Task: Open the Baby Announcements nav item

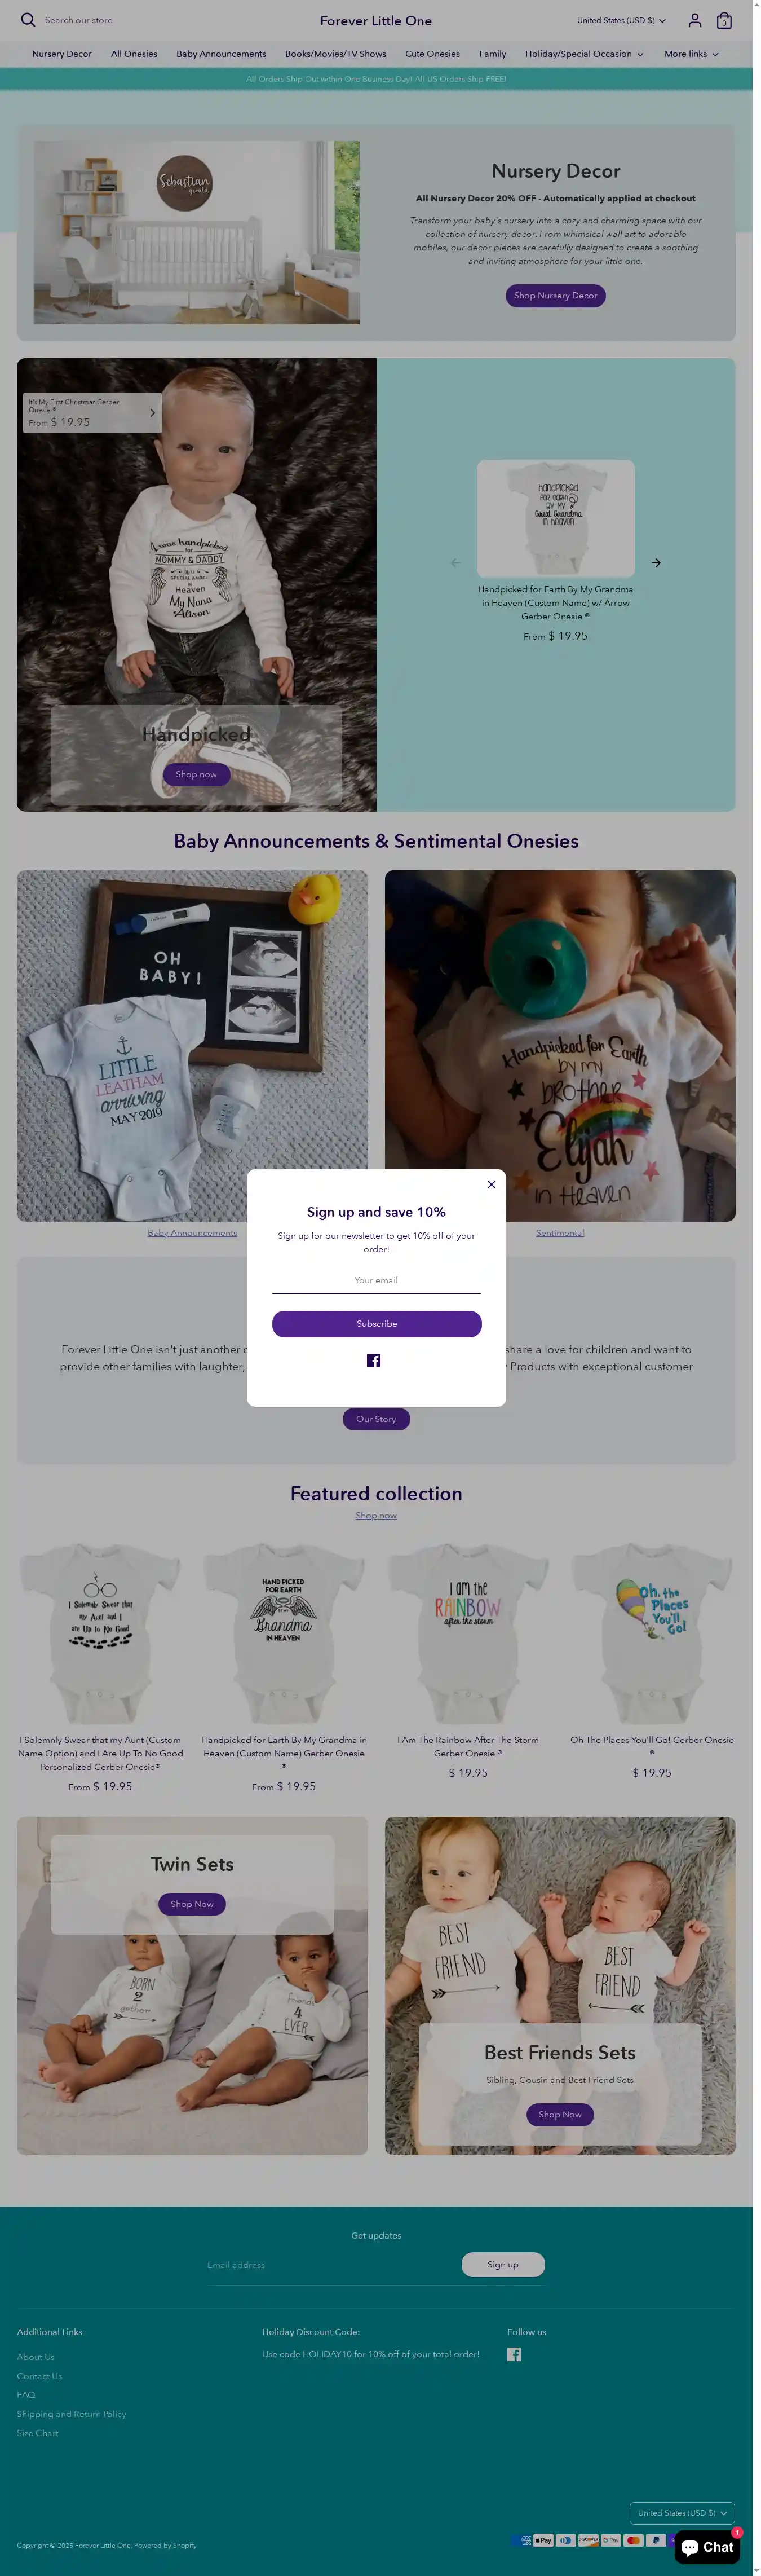Action: point(221,54)
